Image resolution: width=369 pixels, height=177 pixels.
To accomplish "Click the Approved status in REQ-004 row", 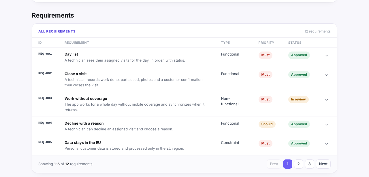I will click(299, 124).
